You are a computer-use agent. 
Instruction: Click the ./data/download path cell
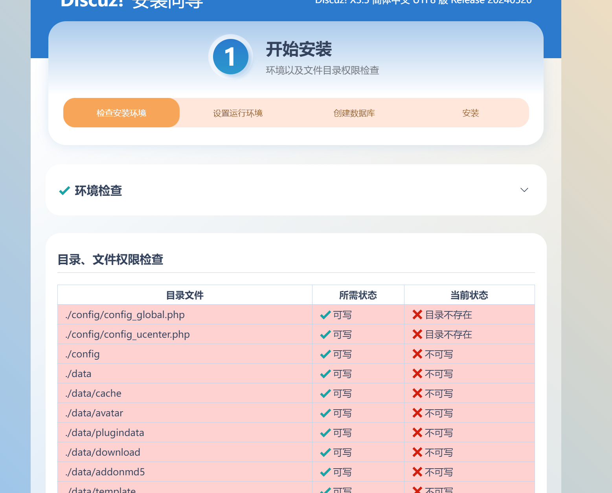coord(185,452)
